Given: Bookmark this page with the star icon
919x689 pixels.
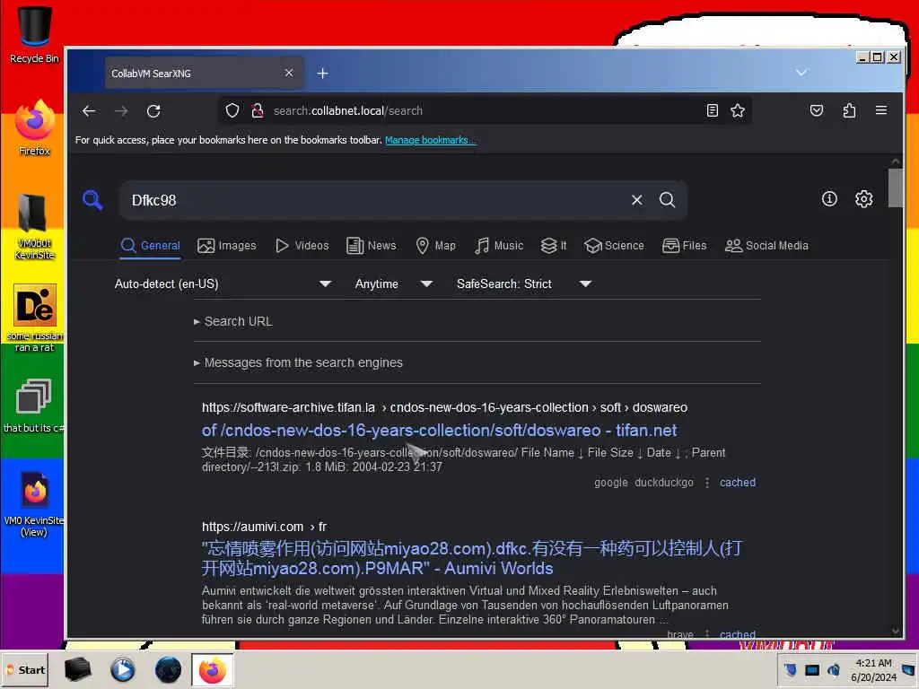Looking at the screenshot, I should point(738,110).
